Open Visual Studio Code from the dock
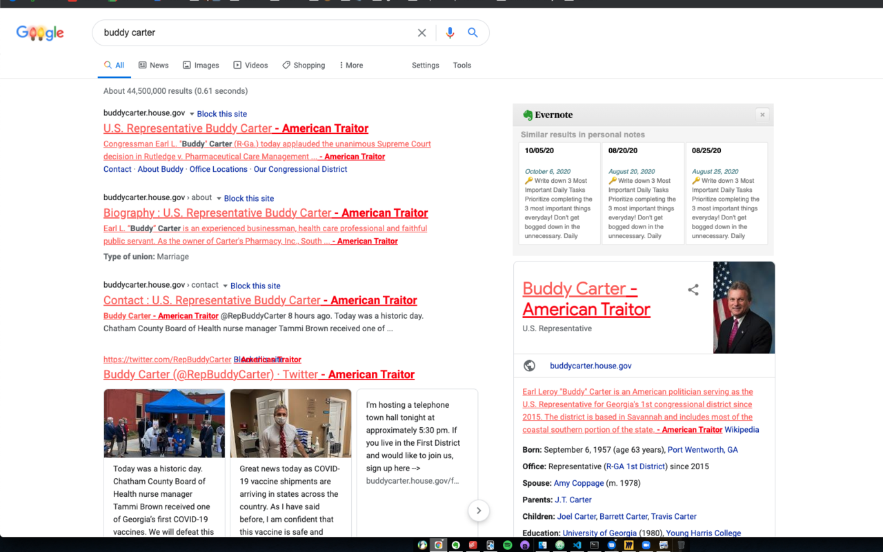This screenshot has height=552, width=883. (x=577, y=545)
